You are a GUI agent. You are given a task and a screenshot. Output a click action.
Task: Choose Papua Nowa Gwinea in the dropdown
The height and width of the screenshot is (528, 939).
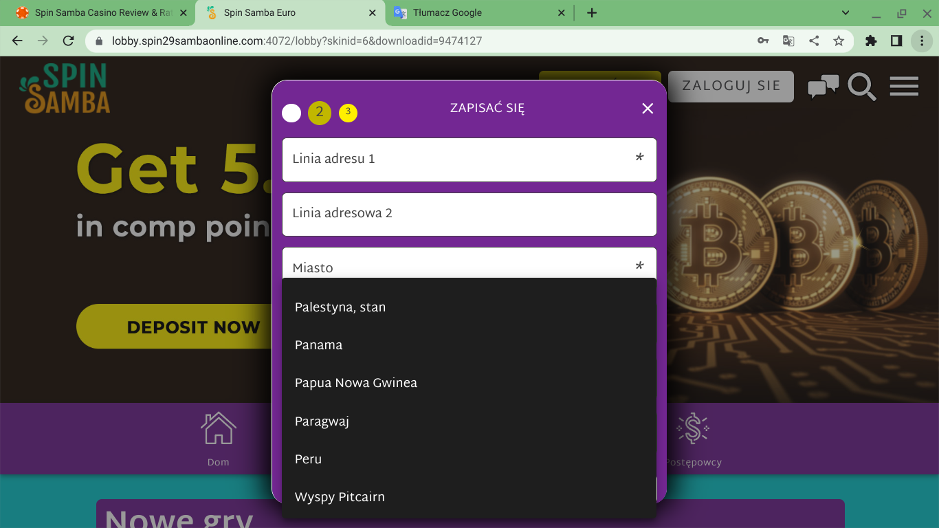(355, 383)
